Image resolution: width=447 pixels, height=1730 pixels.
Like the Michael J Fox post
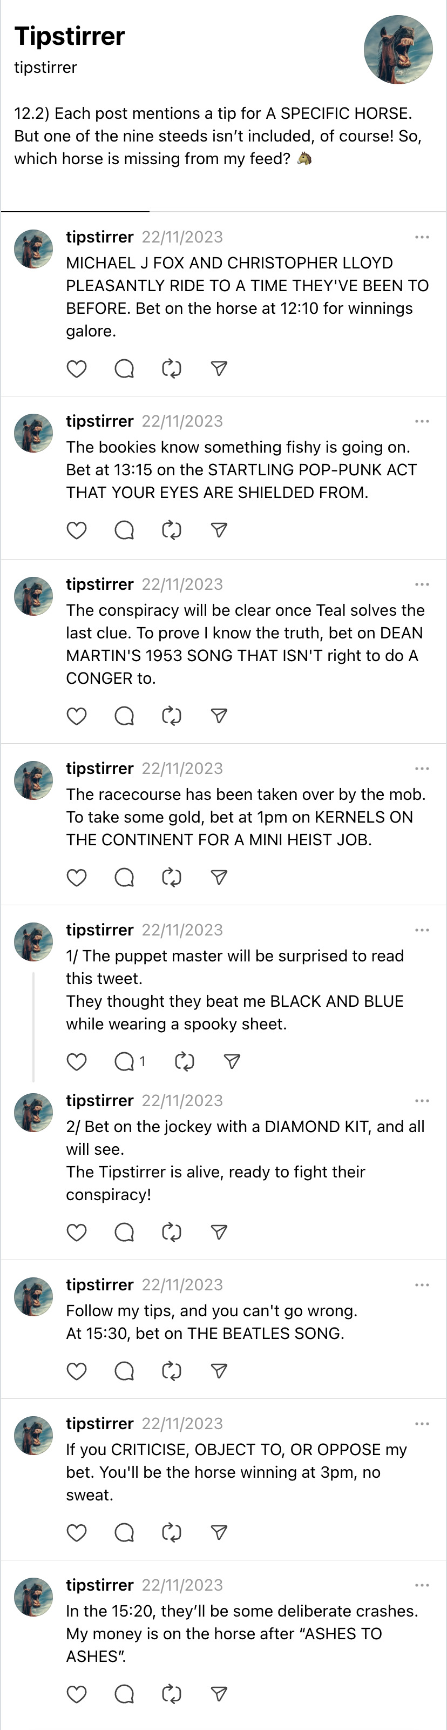[x=77, y=369]
